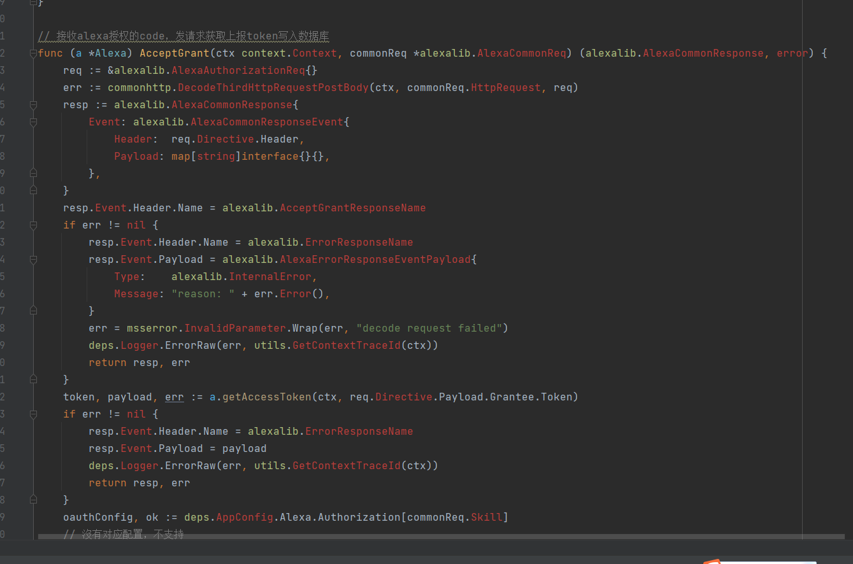The height and width of the screenshot is (564, 853).
Task: Collapse the 'resp := alexalib.AlexaCommonResponse' struct literal fold
Action: pos(33,106)
